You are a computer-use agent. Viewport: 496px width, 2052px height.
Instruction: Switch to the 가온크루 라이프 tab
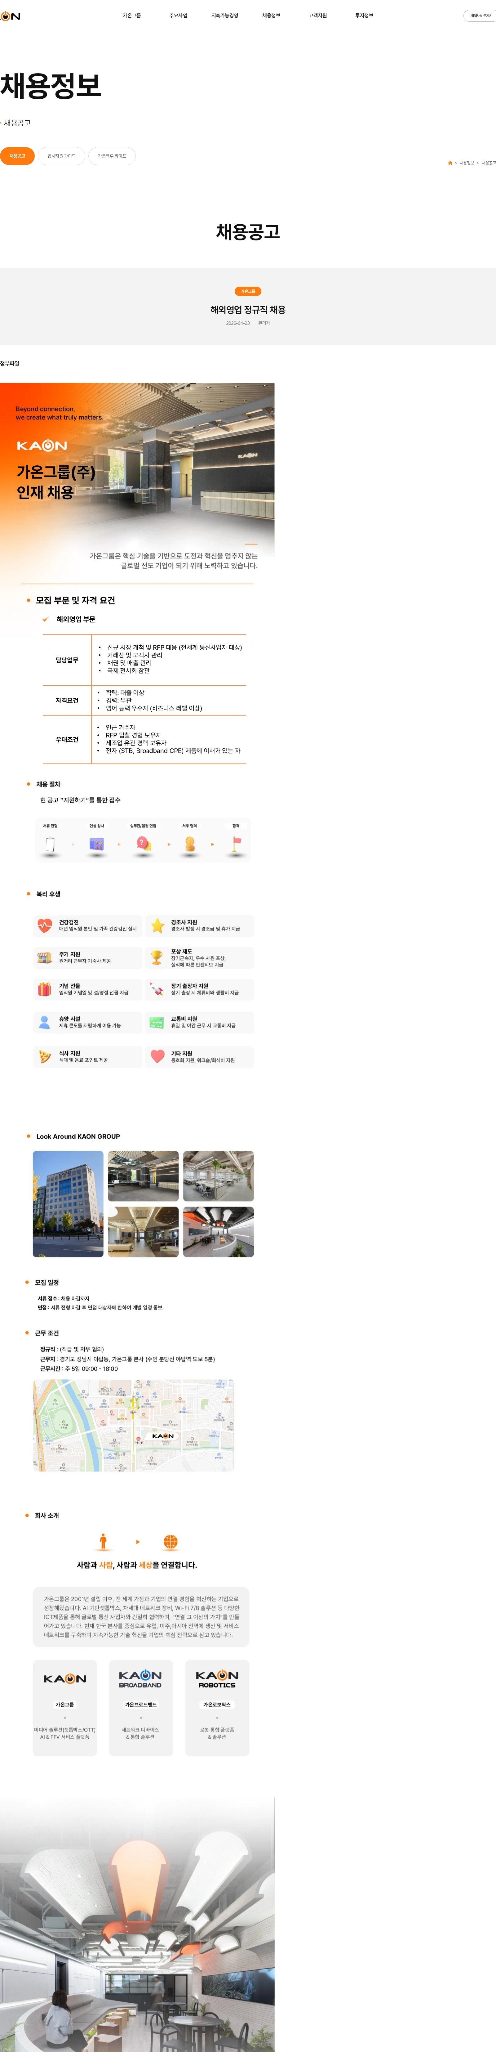click(x=112, y=156)
